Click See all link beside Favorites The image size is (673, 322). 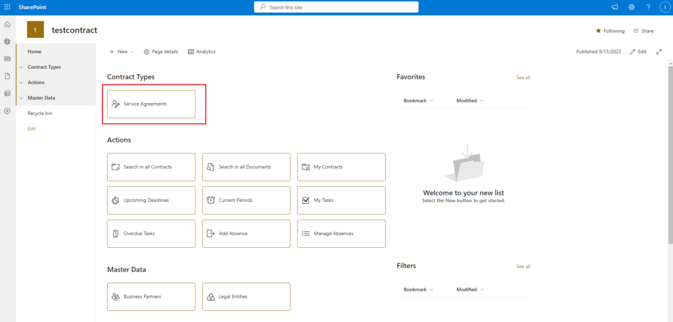pyautogui.click(x=523, y=77)
